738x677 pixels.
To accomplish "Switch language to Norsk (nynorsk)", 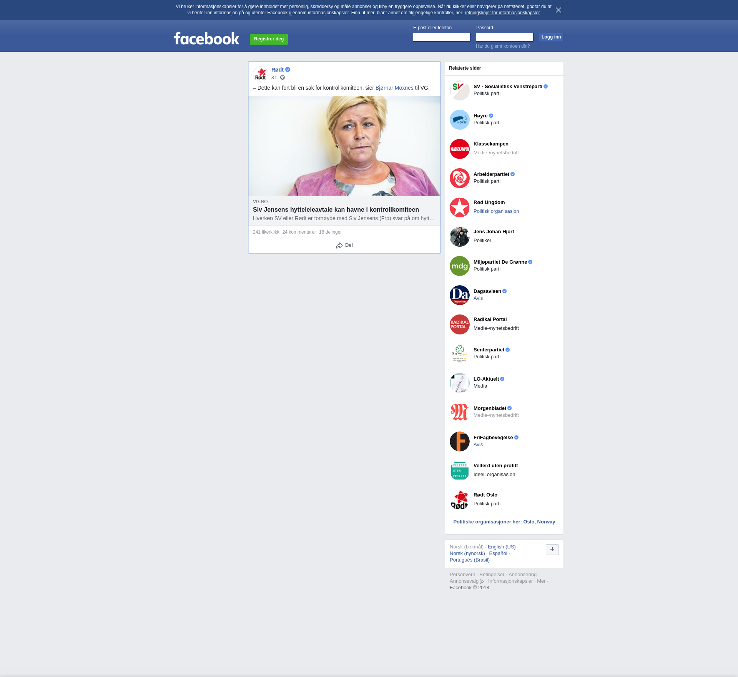I will pos(467,553).
